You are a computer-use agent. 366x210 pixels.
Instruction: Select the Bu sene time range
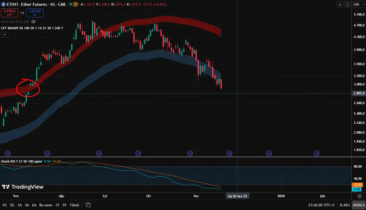point(46,205)
